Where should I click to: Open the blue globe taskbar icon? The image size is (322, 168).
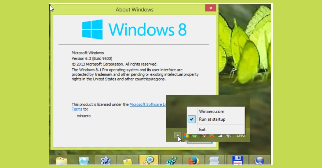pos(83,160)
